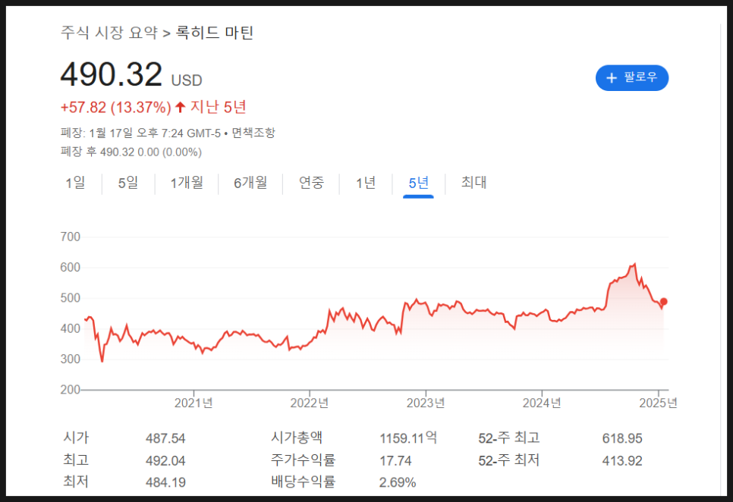This screenshot has width=733, height=502.
Task: Click the 490.32 current price
Action: [x=112, y=75]
